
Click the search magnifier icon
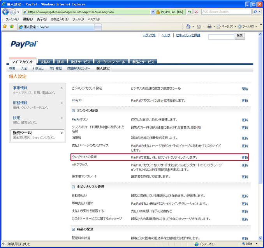tap(255, 12)
